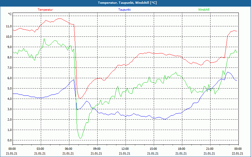Screen dimensions: 251x157
Task: Click the 09:00 time label on x-axis
Action: [97, 149]
